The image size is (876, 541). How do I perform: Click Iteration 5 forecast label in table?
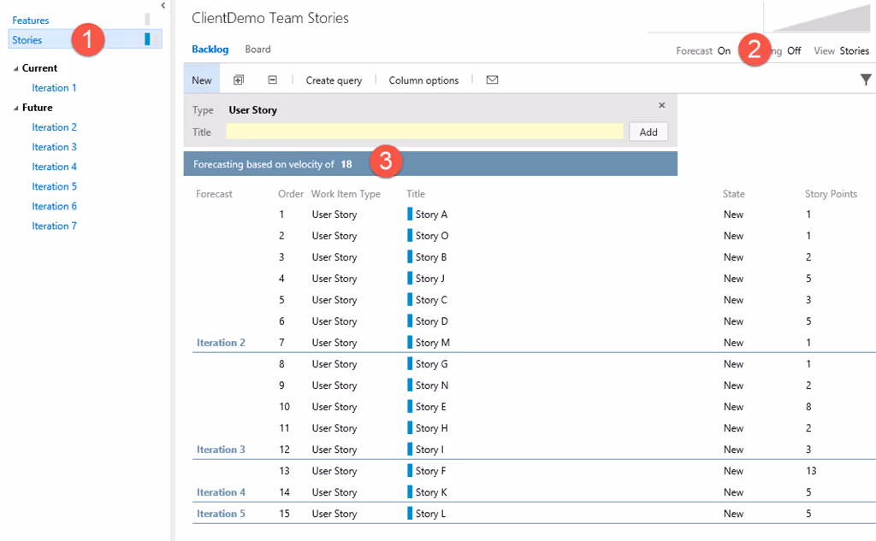(x=221, y=514)
